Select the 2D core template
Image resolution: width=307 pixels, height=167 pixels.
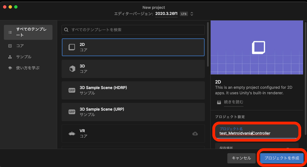tap(133, 47)
